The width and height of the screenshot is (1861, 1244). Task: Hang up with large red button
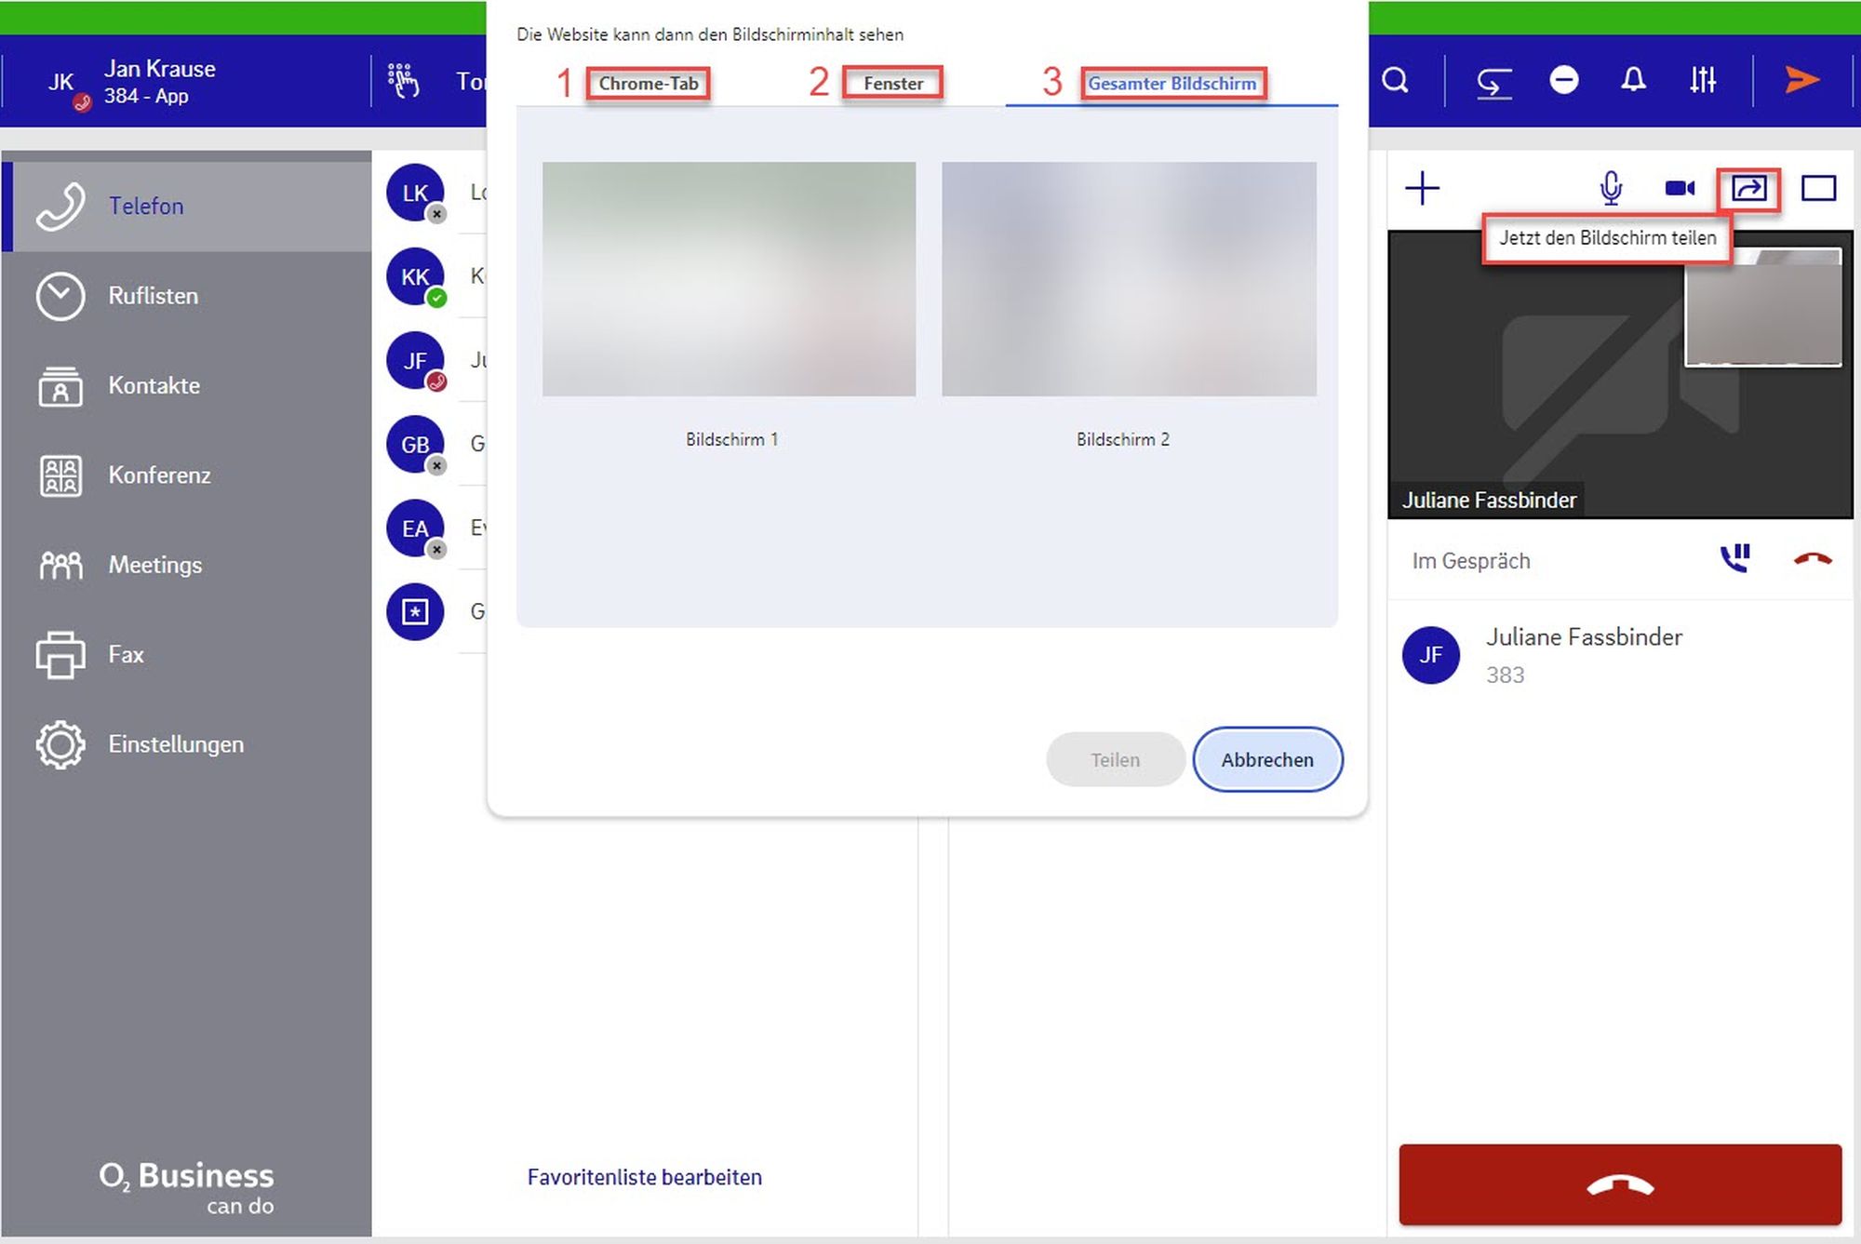coord(1620,1184)
